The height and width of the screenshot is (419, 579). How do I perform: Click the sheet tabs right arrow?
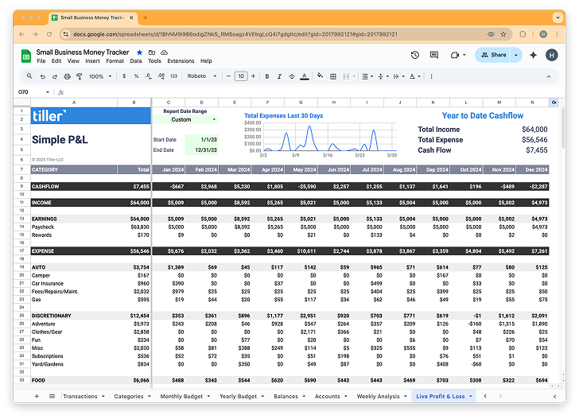pos(500,396)
